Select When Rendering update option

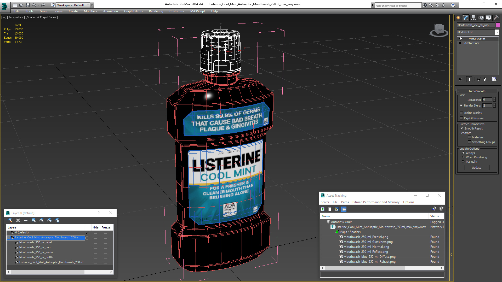(x=463, y=157)
